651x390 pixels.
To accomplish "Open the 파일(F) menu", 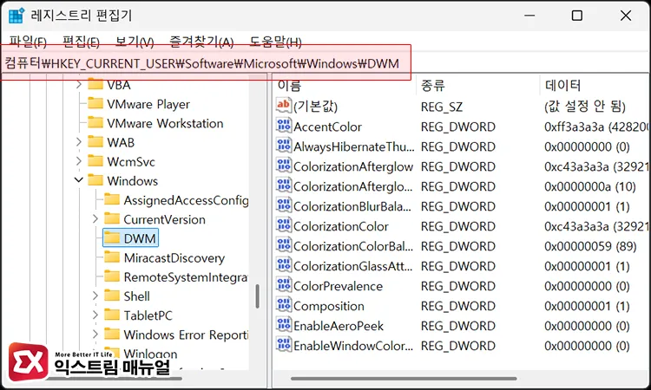I will tap(28, 42).
